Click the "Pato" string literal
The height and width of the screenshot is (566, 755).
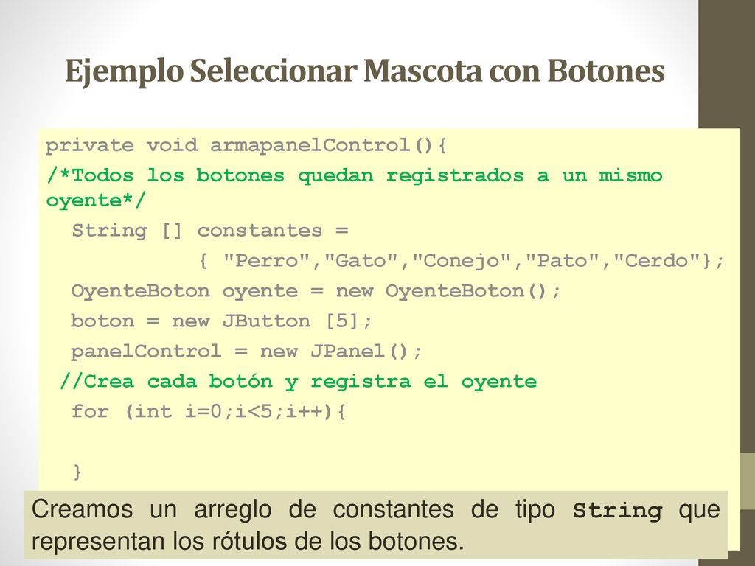[x=563, y=261]
